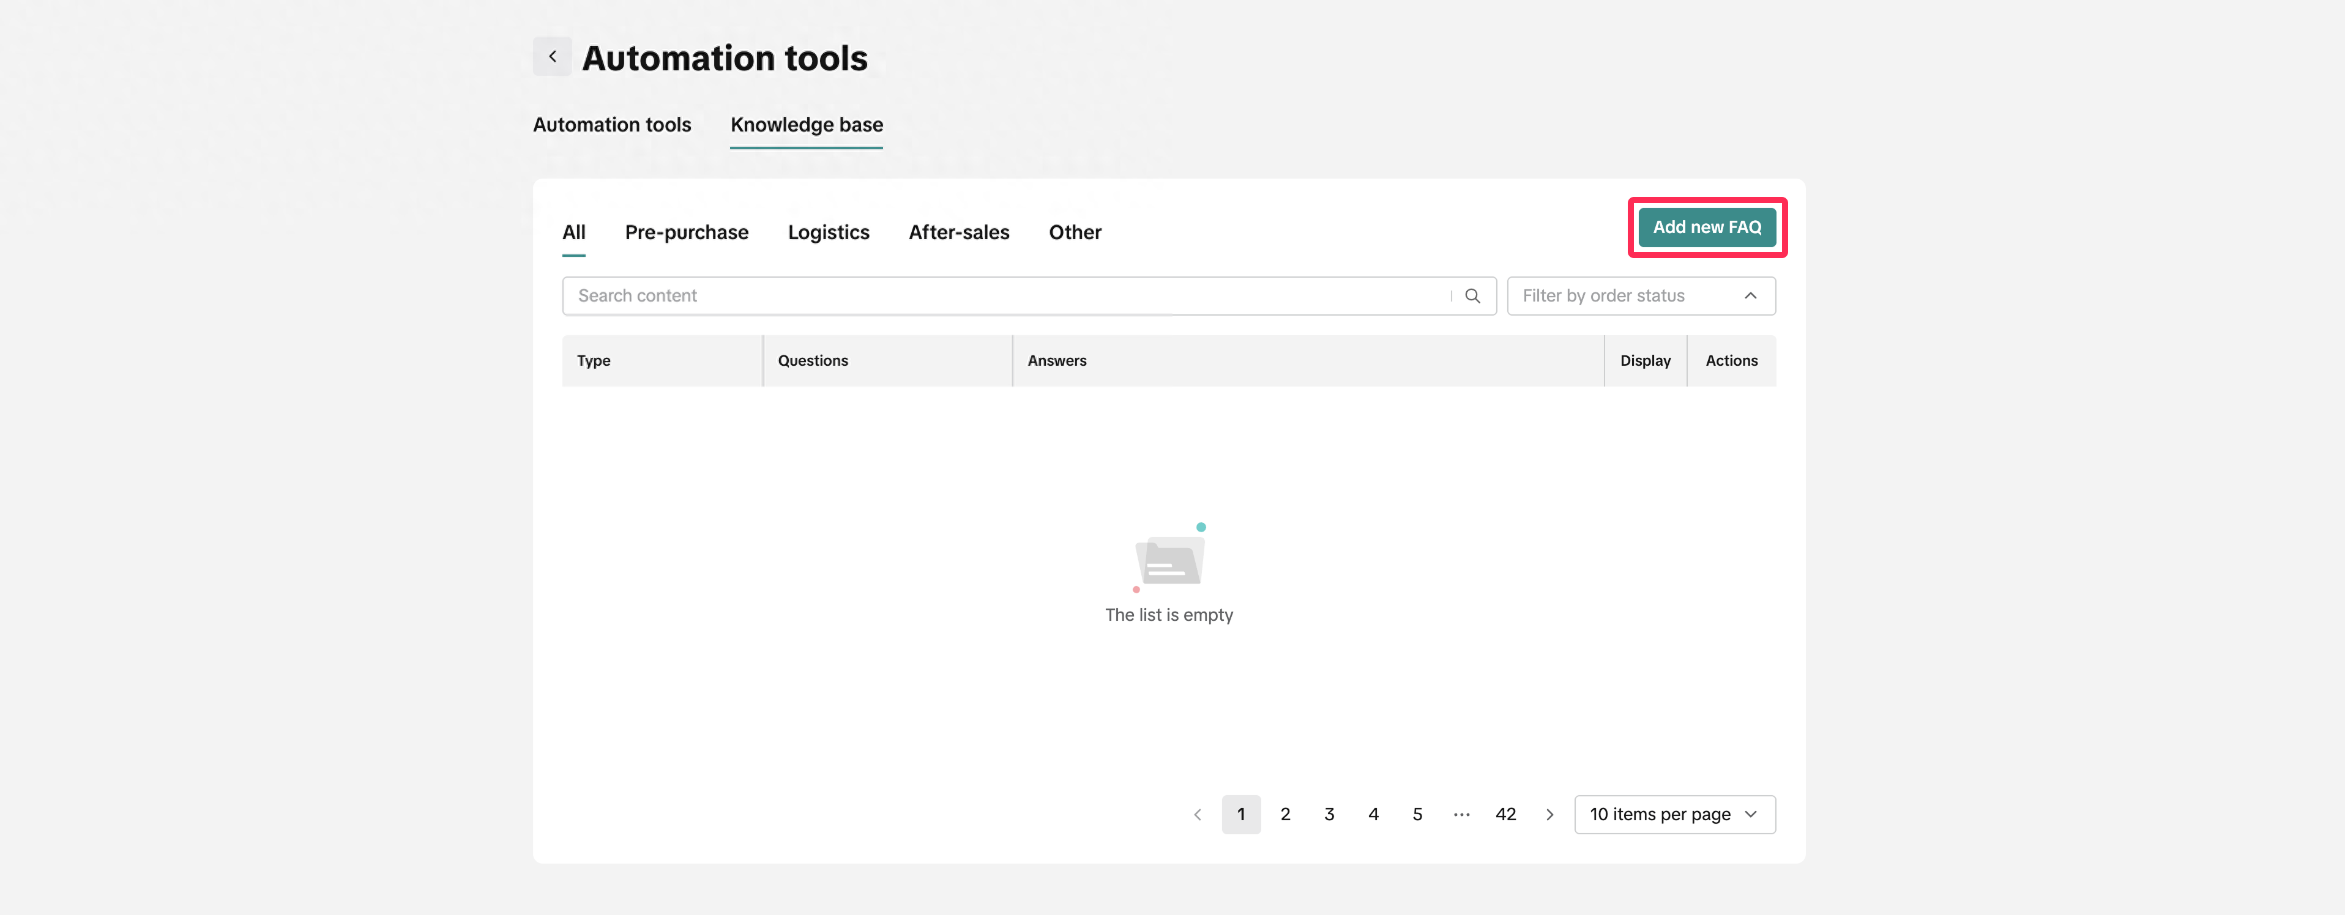The height and width of the screenshot is (915, 2345).
Task: Go to page 3
Action: [1329, 814]
